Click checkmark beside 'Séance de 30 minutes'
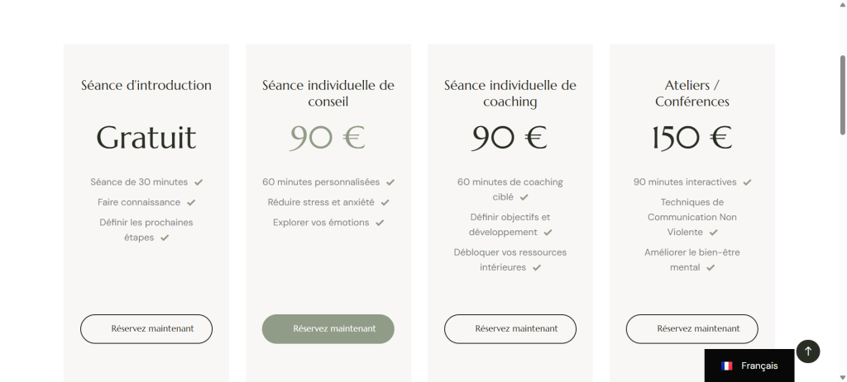Viewport: 847px width, 382px height. pyautogui.click(x=199, y=182)
